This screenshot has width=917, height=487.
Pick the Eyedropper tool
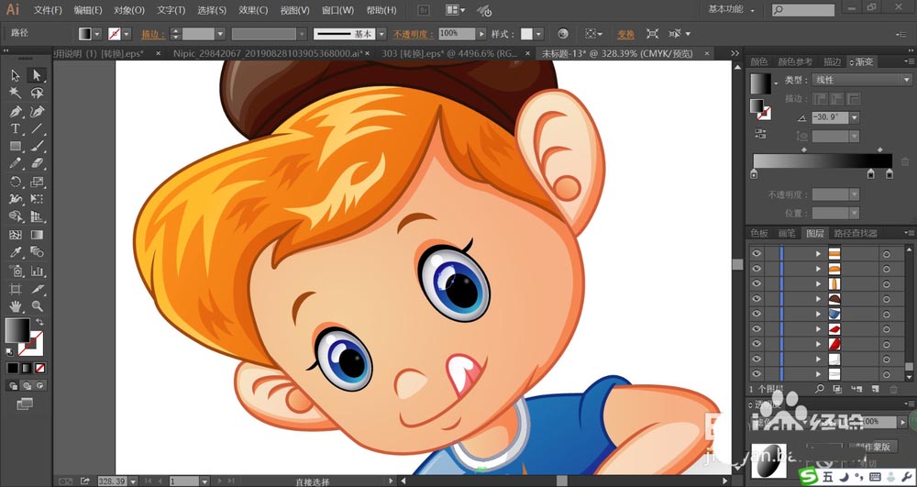[16, 252]
